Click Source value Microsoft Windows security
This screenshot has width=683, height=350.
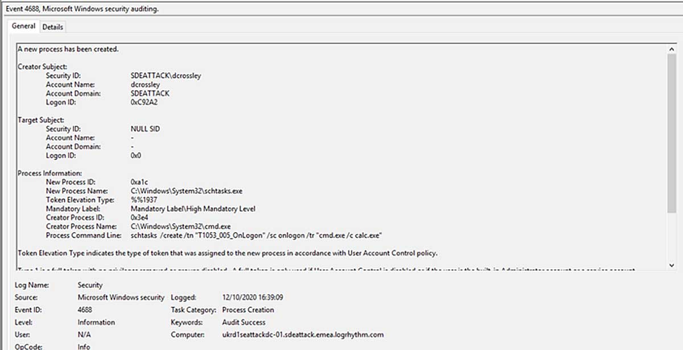click(x=121, y=297)
